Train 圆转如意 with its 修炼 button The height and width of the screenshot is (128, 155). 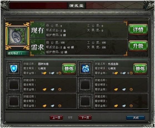click(x=69, y=69)
